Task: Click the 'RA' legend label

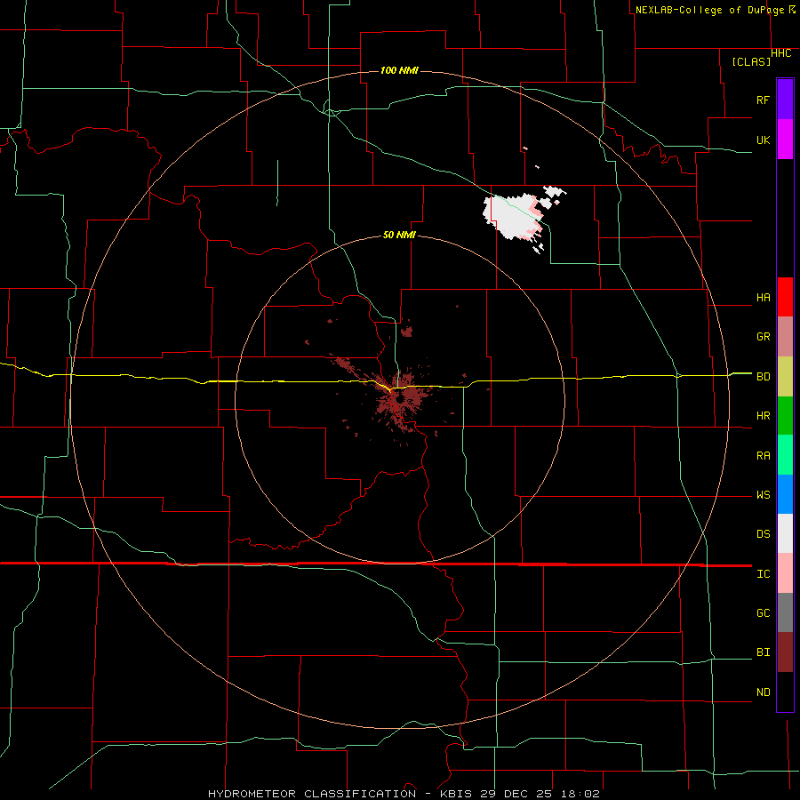Action: (x=763, y=456)
